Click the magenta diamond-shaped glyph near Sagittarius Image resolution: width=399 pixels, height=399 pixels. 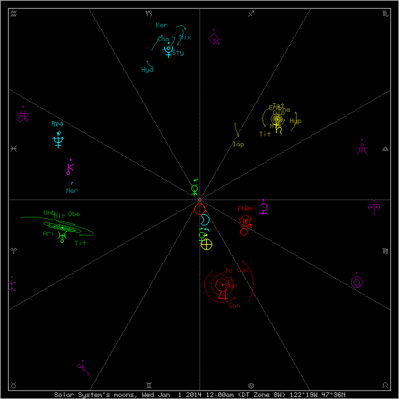pyautogui.click(x=215, y=39)
